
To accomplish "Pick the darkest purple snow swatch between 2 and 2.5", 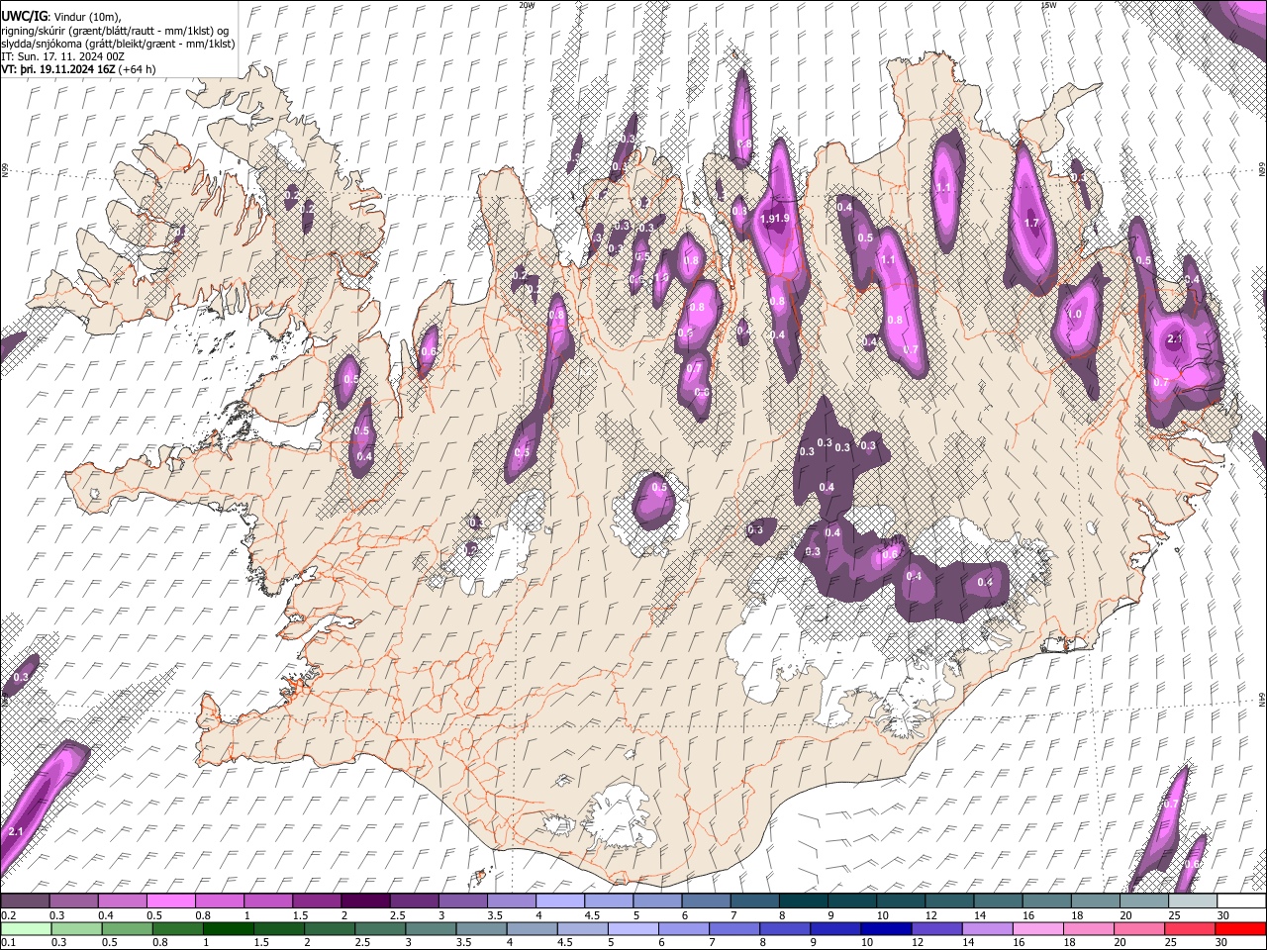I will pyautogui.click(x=365, y=901).
